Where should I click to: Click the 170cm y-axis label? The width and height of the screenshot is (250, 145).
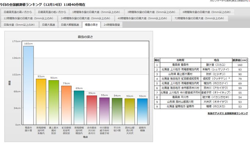[x=17, y=41]
